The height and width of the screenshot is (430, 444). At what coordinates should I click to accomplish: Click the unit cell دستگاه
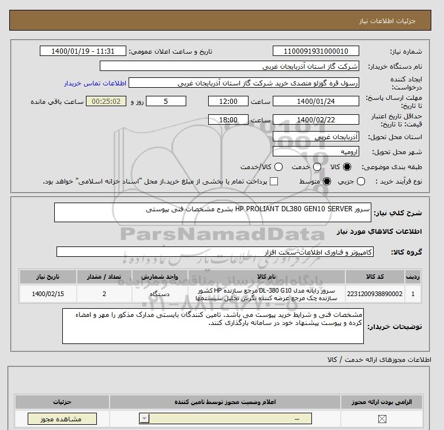(160, 294)
